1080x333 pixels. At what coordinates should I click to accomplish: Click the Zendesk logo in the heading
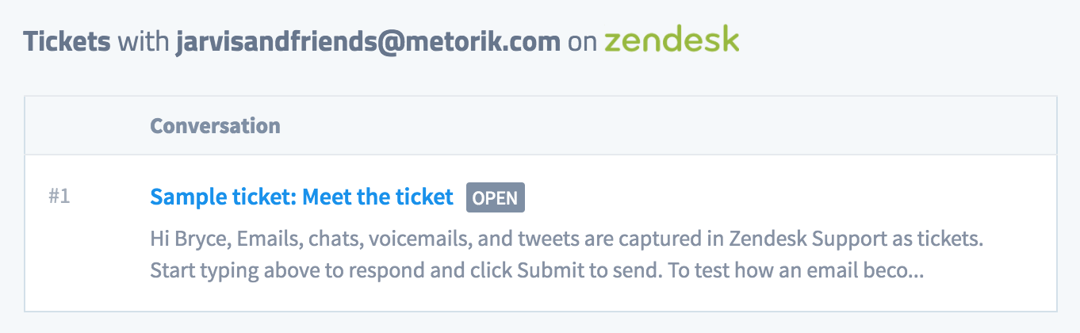click(x=671, y=40)
